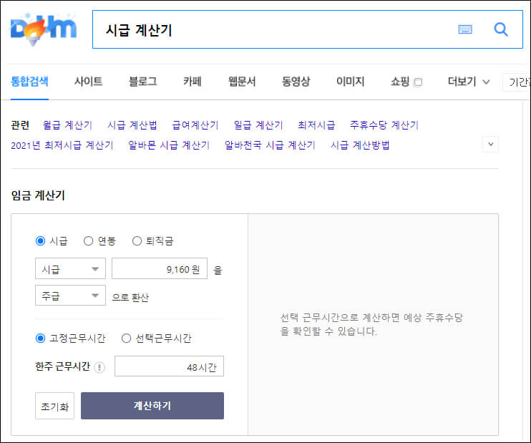Expand the related searches chevron
The height and width of the screenshot is (443, 531).
(x=491, y=145)
